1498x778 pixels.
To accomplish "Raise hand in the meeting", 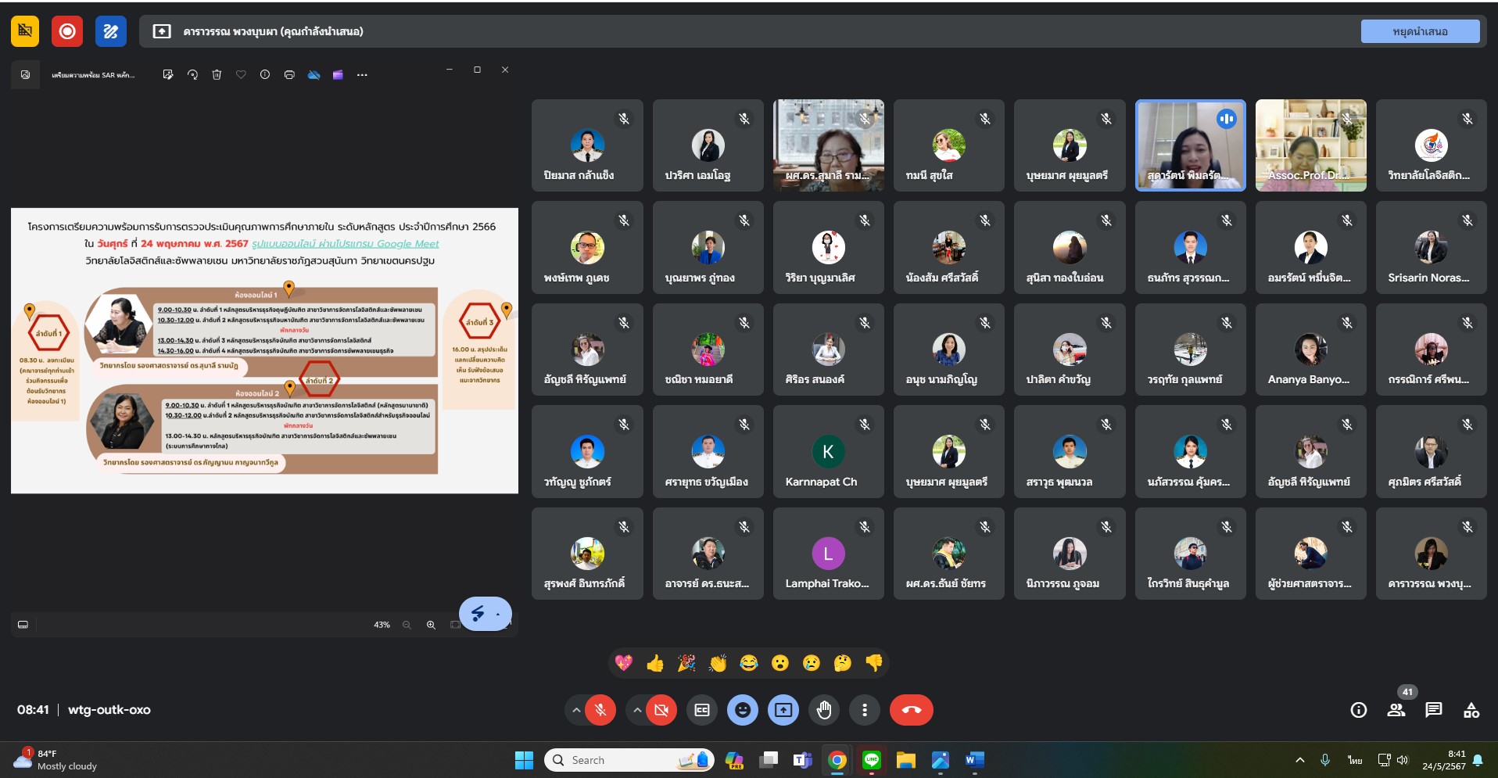I will [x=823, y=710].
